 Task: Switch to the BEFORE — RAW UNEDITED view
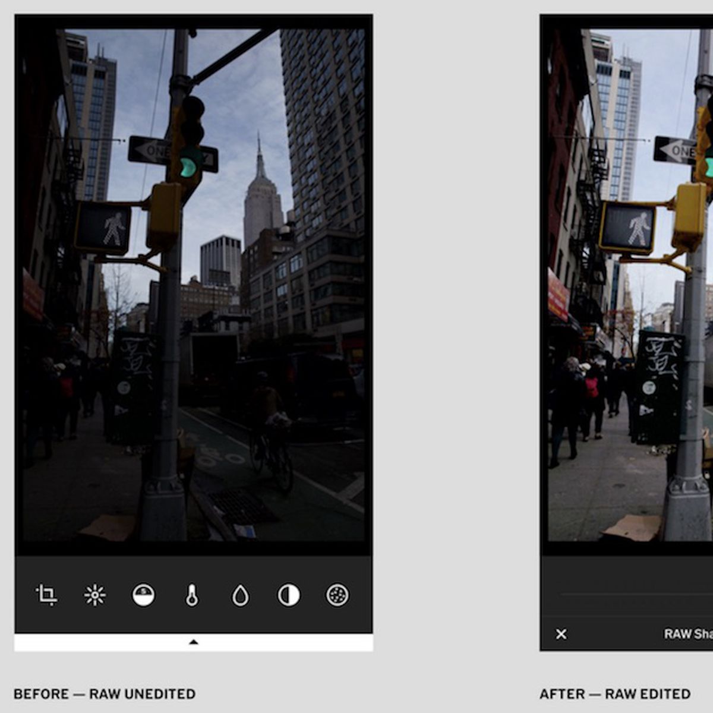point(105,693)
